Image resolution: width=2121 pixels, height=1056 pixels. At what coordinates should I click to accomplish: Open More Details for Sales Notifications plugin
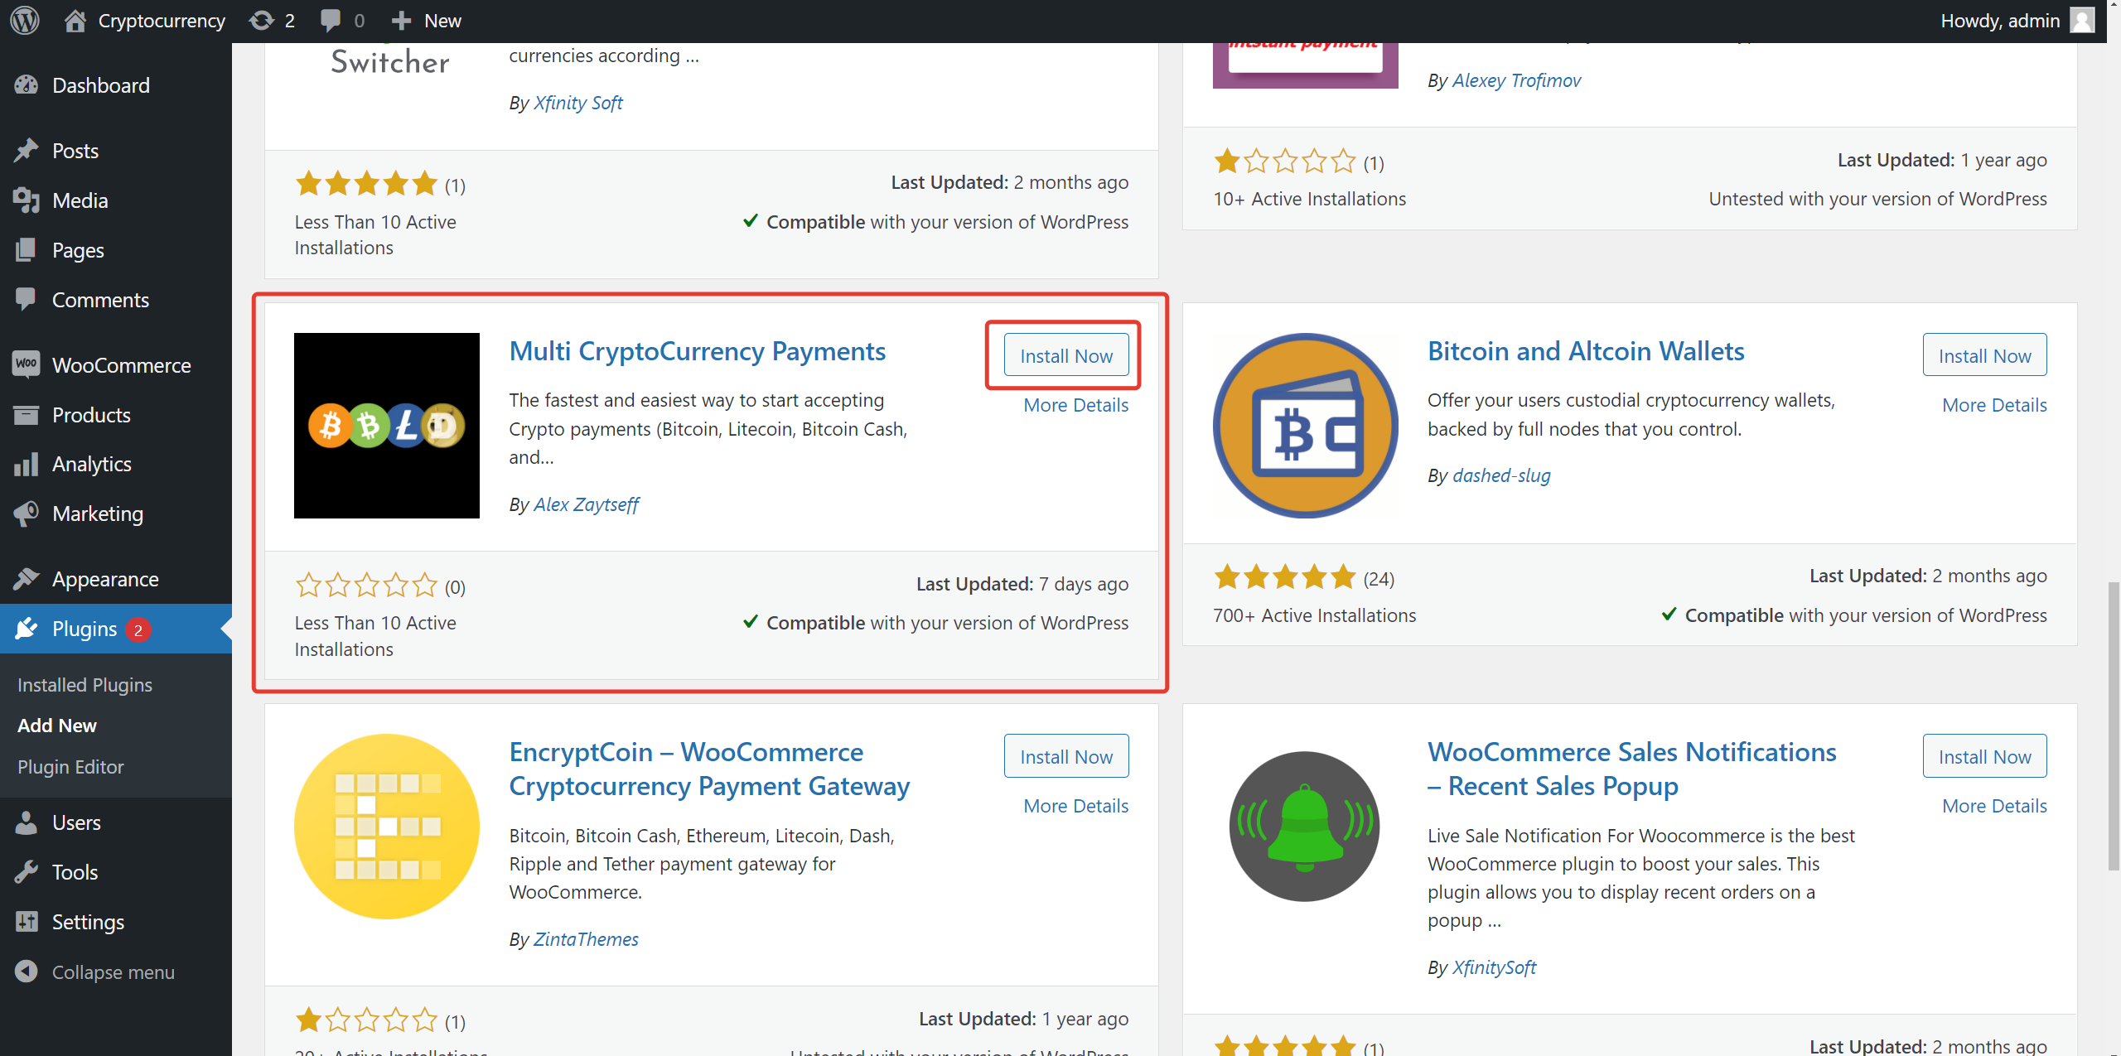(1995, 806)
